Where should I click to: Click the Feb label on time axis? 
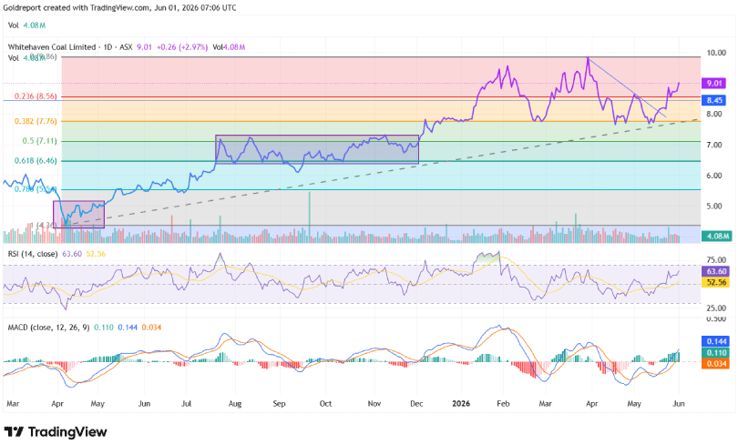click(503, 404)
